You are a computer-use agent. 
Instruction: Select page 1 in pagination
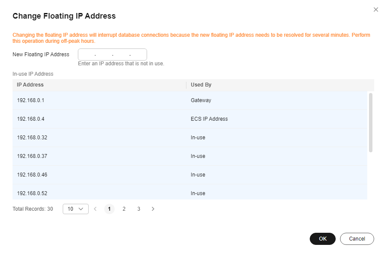tap(109, 209)
